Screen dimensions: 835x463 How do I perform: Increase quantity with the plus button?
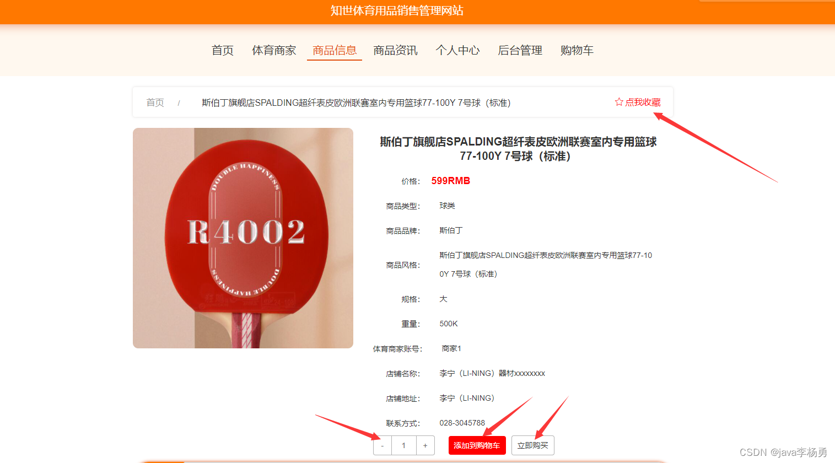[425, 445]
